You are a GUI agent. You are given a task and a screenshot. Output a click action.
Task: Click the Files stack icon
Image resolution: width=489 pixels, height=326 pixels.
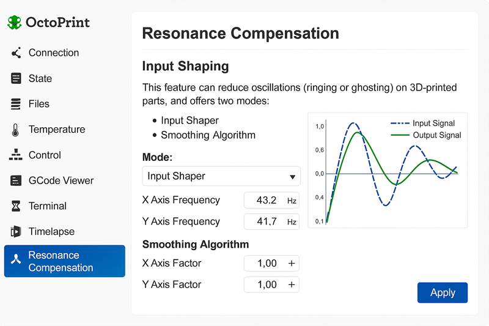click(16, 104)
